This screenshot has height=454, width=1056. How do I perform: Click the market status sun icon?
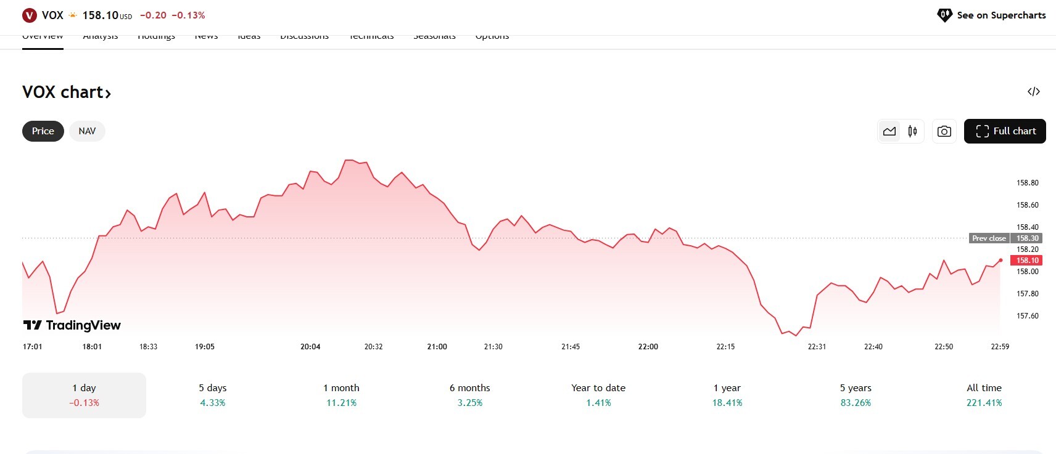tap(73, 15)
